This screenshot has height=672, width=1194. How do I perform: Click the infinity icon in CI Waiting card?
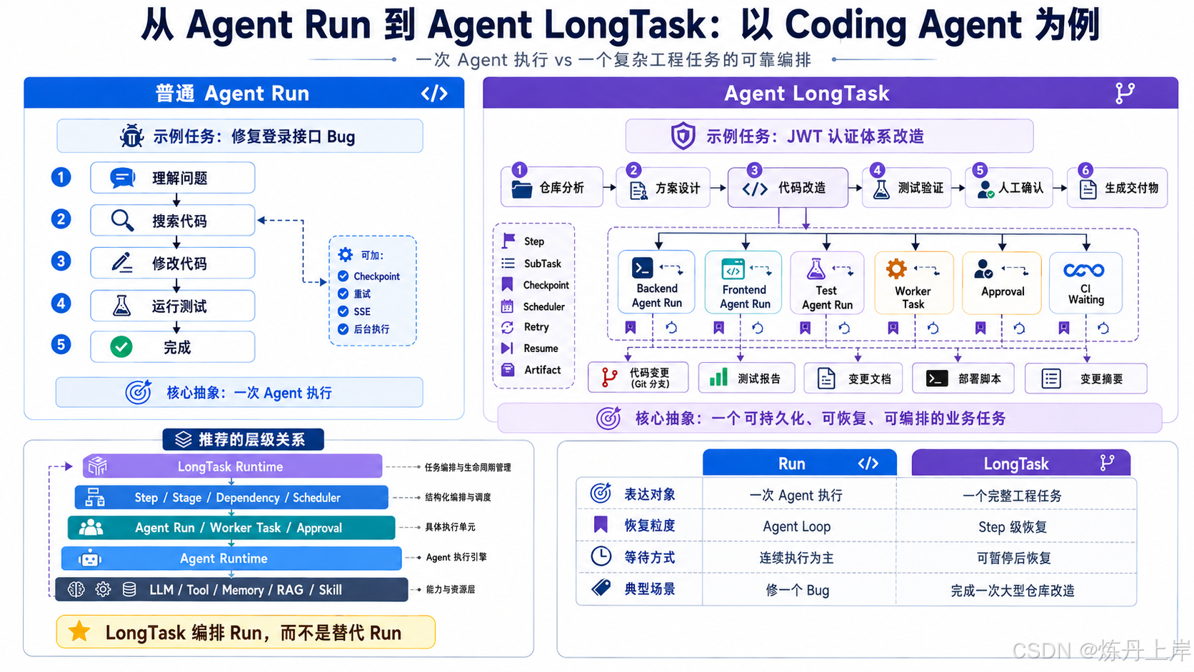point(1084,270)
